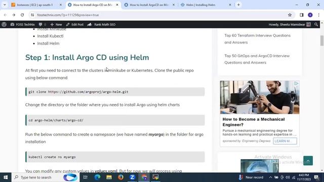Launch Microsoft Edge from the taskbar
The width and height of the screenshot is (324, 182).
click(97, 177)
